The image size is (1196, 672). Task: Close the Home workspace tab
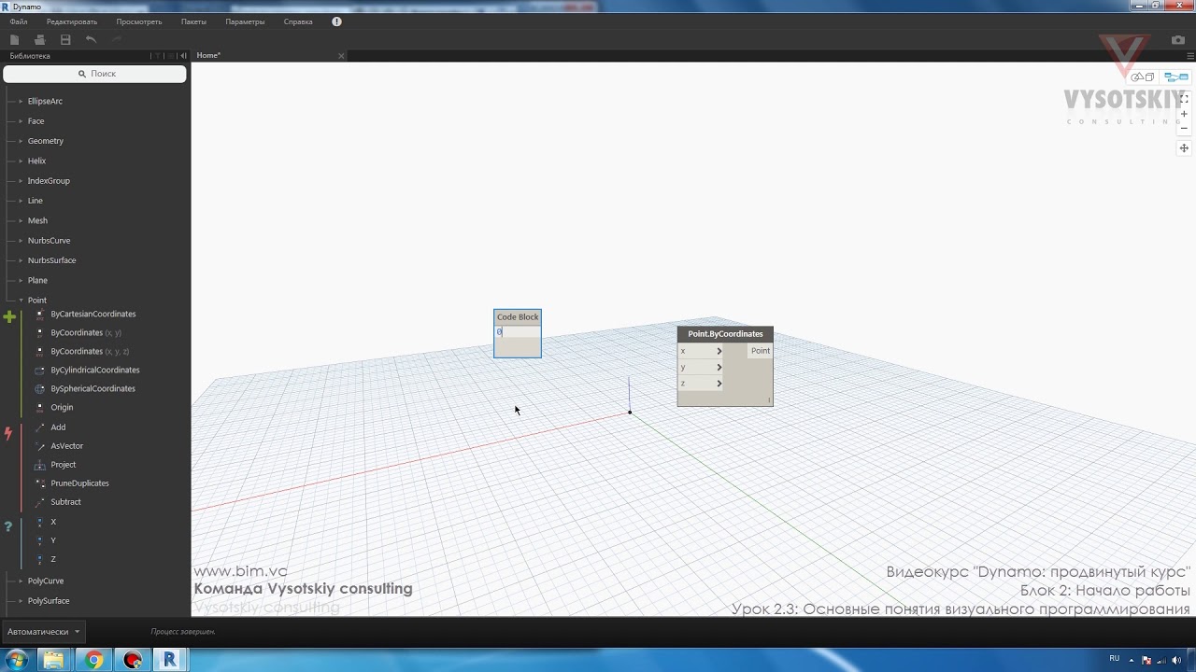[341, 56]
